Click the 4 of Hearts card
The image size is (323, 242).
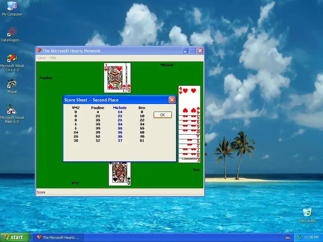[189, 100]
